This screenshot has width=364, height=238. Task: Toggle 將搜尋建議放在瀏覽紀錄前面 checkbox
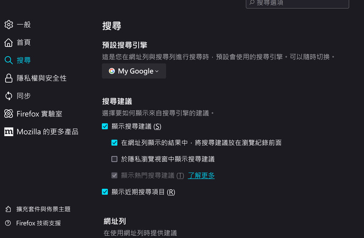click(114, 143)
